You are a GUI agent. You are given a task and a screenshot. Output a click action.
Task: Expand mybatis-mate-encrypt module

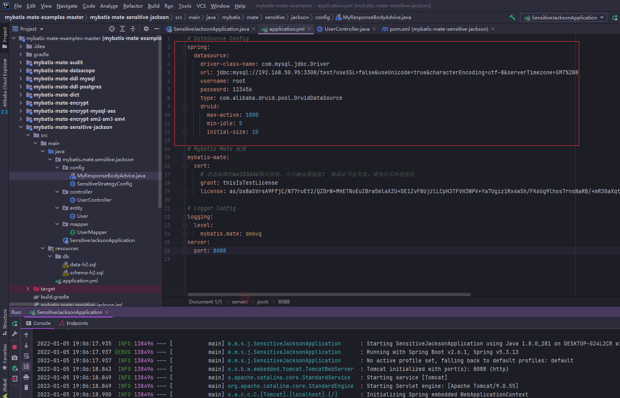[21, 103]
